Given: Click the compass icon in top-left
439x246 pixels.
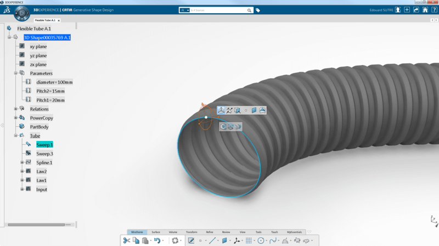Looking at the screenshot, I should (x=22, y=13).
